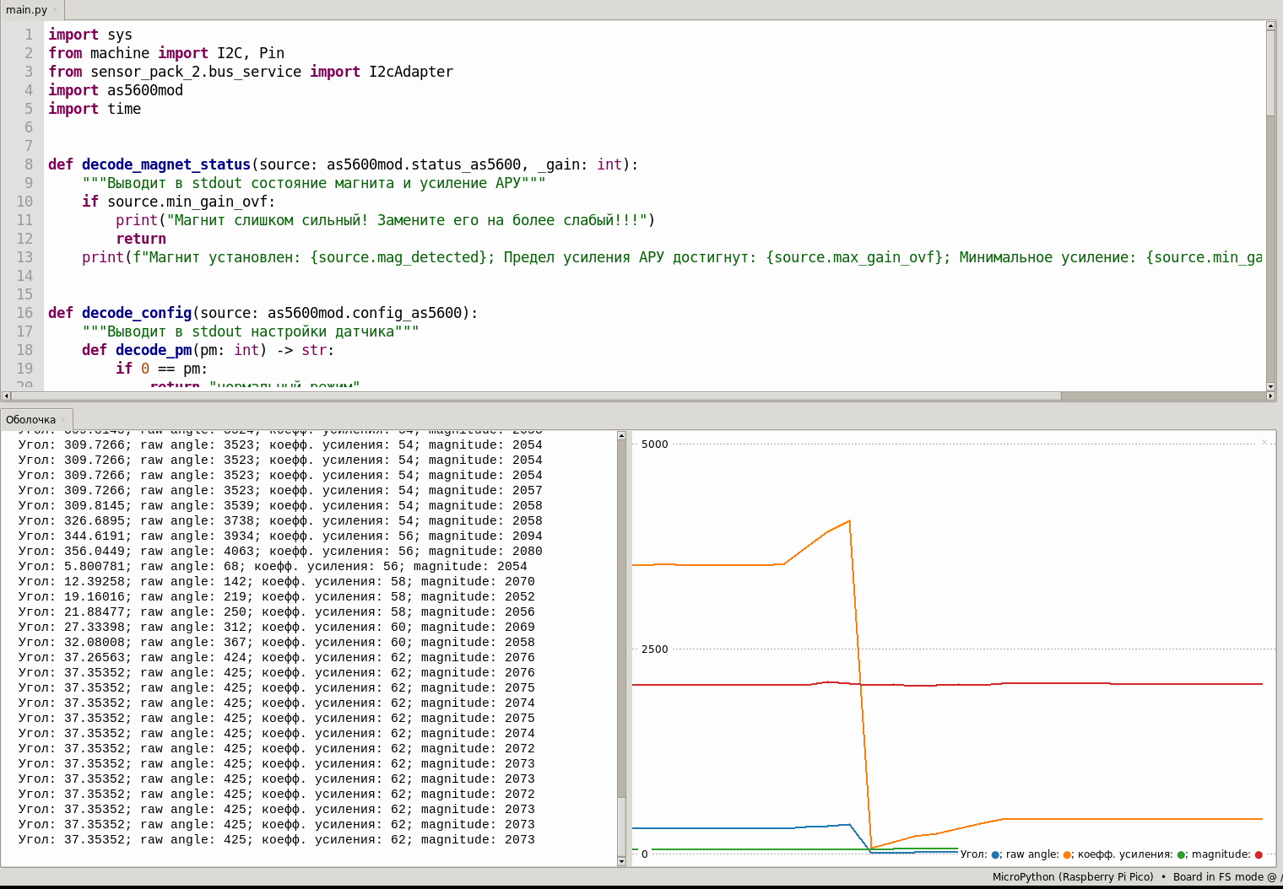Place cursor on decode_magnet_status function name
1283x889 pixels.
pos(166,164)
